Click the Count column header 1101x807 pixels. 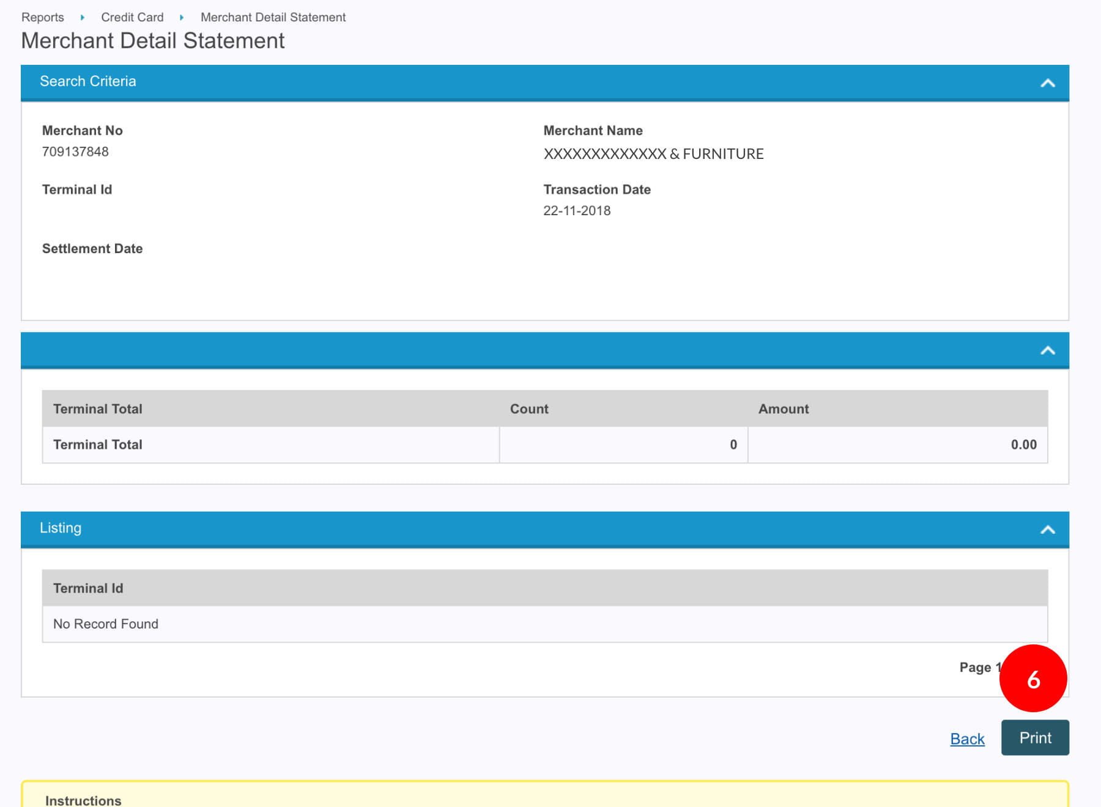529,409
